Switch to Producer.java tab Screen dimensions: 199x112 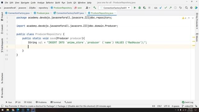tap(43, 13)
